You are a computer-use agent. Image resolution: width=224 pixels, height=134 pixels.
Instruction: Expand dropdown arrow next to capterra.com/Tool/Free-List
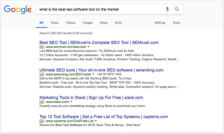(x=96, y=121)
